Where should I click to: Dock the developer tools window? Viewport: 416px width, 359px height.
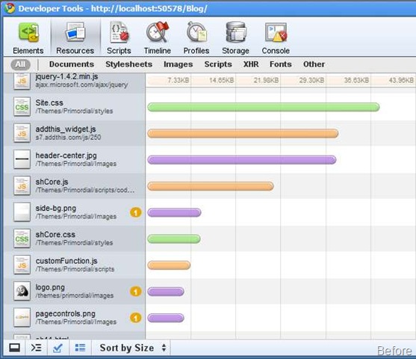pos(15,348)
